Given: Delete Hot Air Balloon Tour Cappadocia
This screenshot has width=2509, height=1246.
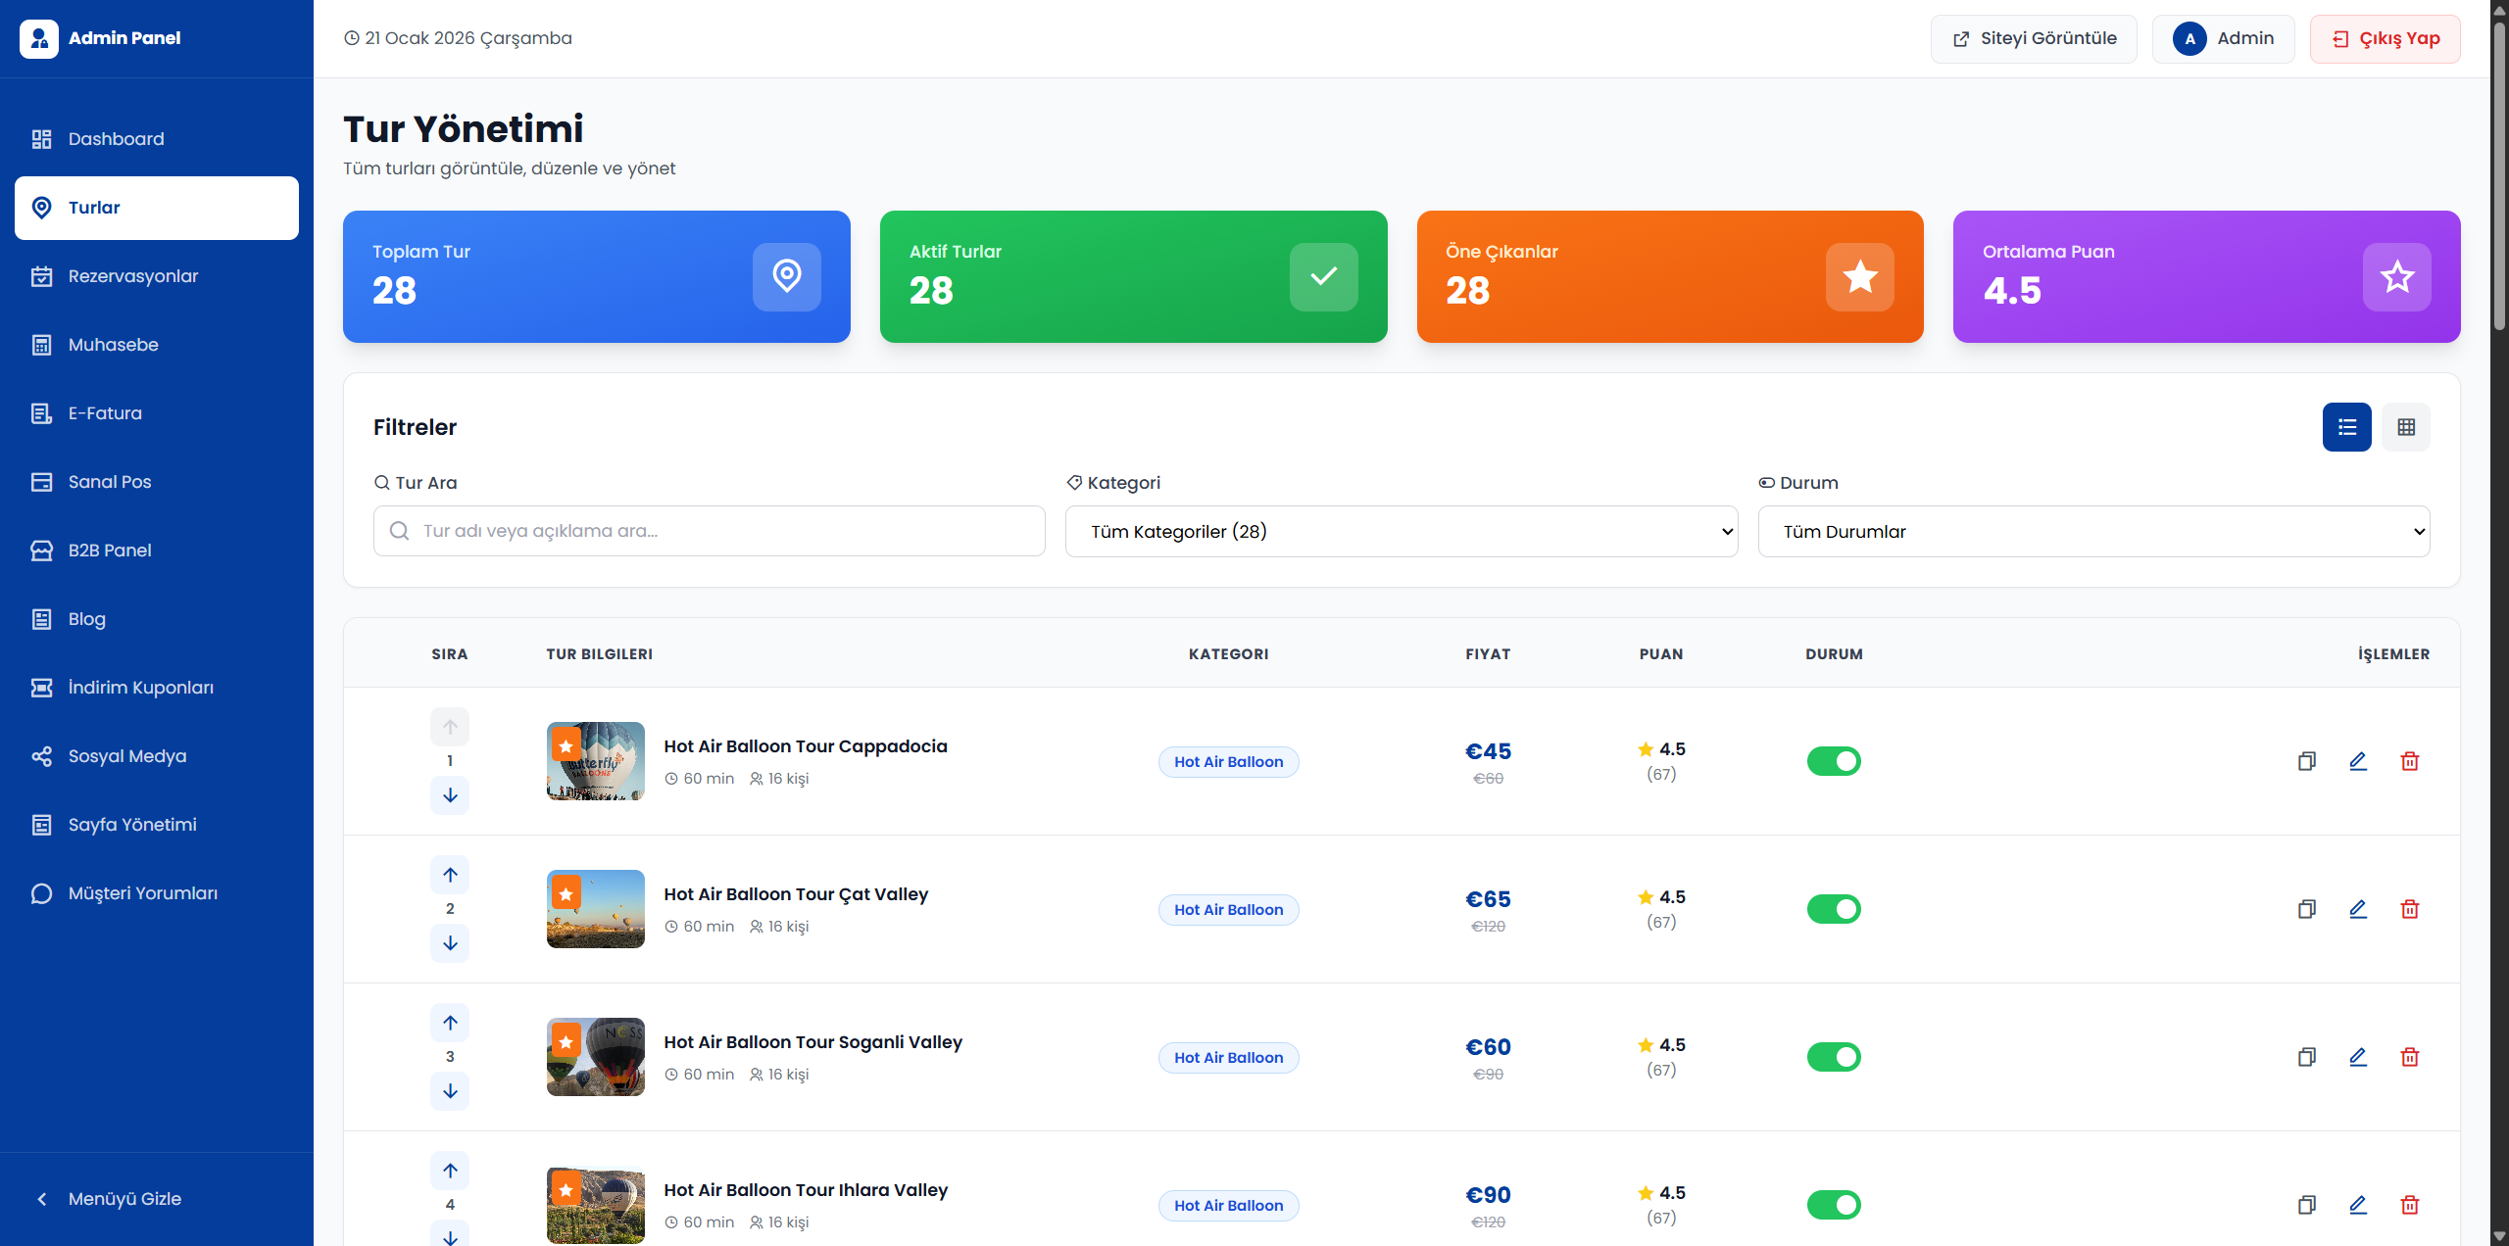Looking at the screenshot, I should 2409,761.
